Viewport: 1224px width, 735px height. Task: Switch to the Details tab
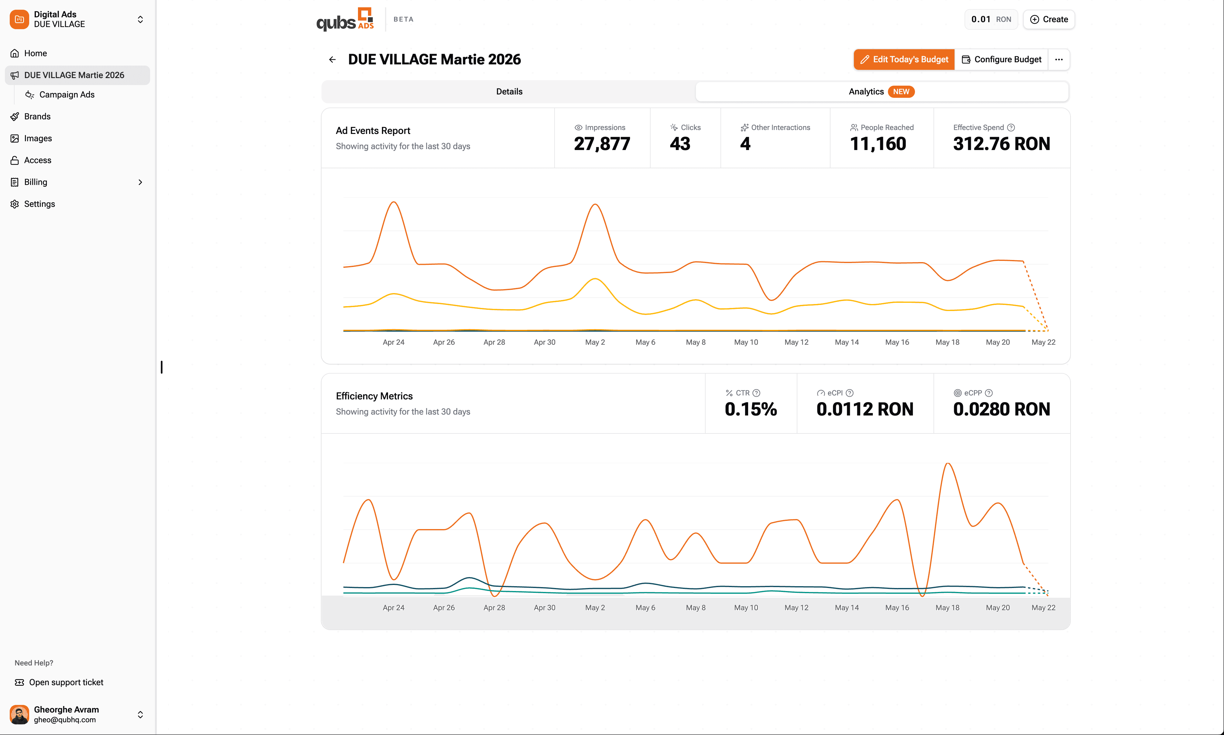tap(509, 92)
